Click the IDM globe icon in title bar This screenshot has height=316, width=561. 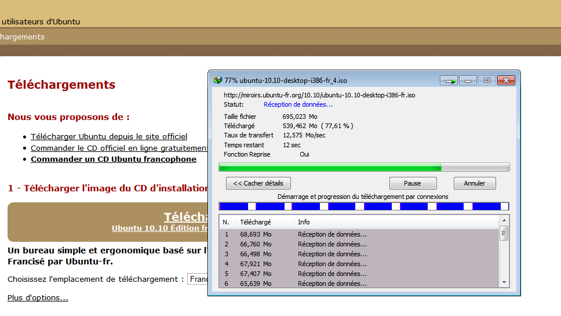[217, 80]
